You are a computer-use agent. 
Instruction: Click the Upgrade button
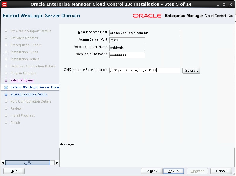pos(197,171)
